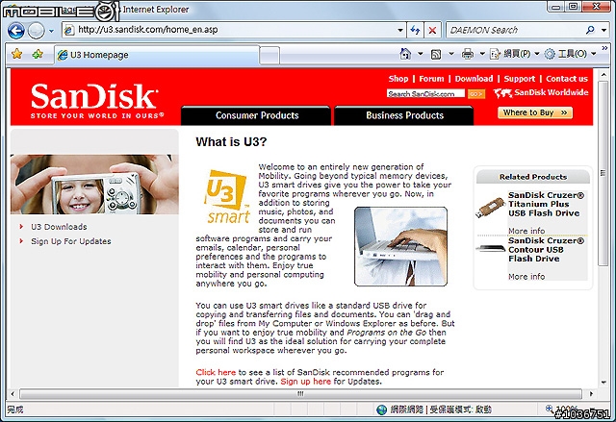Click the Search SanDisk.com field
616x422 pixels.
coord(425,94)
